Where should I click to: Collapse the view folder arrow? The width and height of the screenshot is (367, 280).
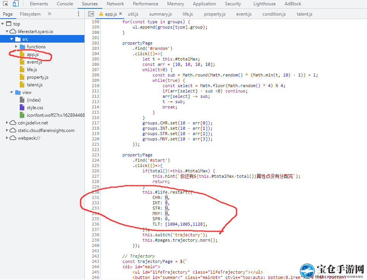coord(11,92)
